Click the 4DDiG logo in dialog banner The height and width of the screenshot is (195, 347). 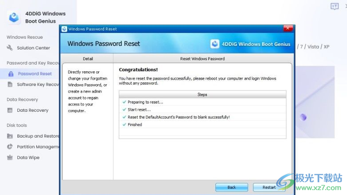coord(215,44)
